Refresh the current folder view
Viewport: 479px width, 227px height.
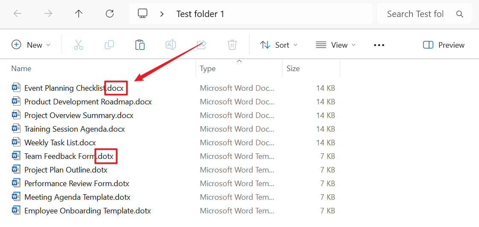point(110,14)
